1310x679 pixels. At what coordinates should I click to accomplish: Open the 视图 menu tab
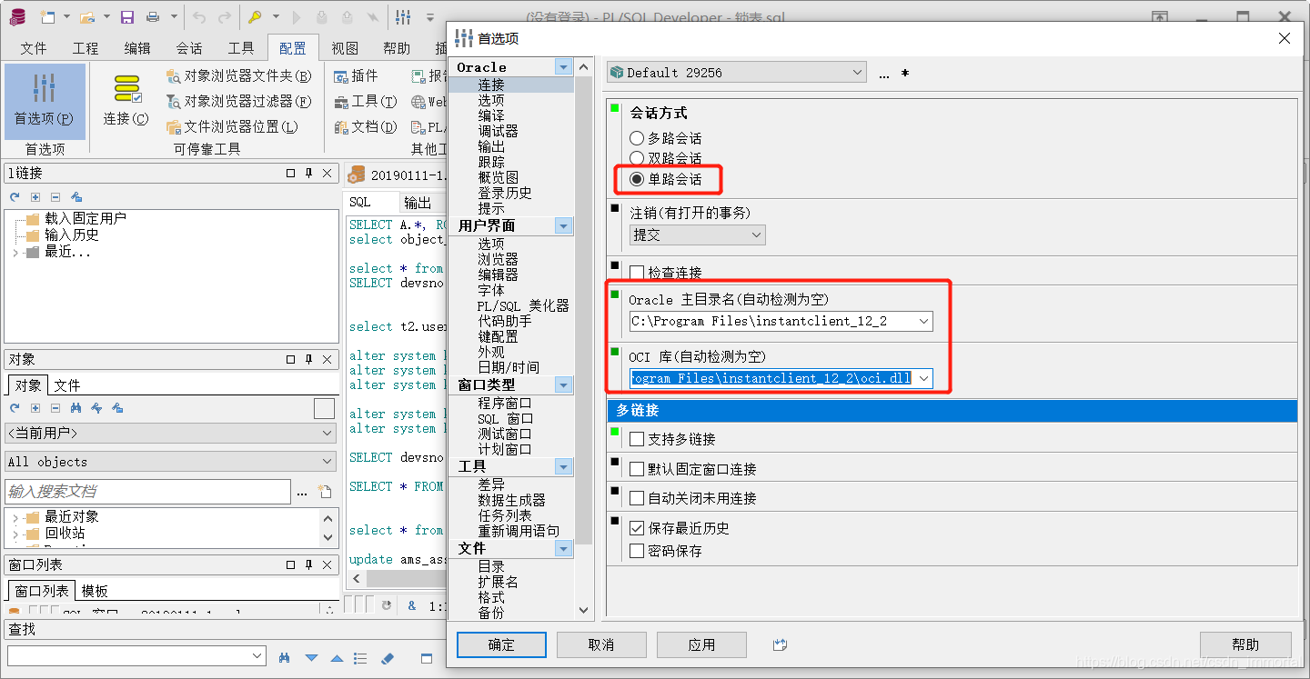coord(345,48)
